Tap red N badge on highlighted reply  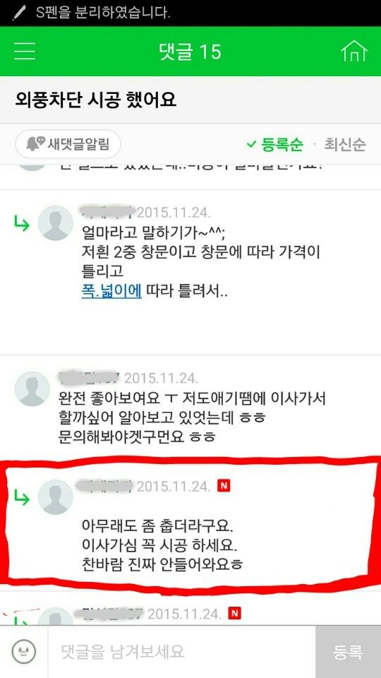click(x=224, y=486)
